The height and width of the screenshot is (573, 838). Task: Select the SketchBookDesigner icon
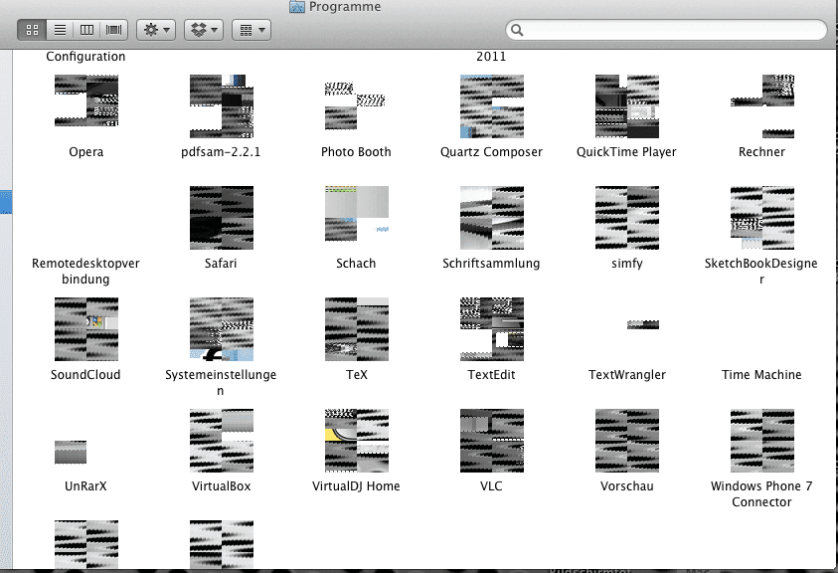point(762,218)
